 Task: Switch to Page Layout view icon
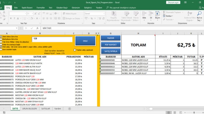[x=175, y=113]
